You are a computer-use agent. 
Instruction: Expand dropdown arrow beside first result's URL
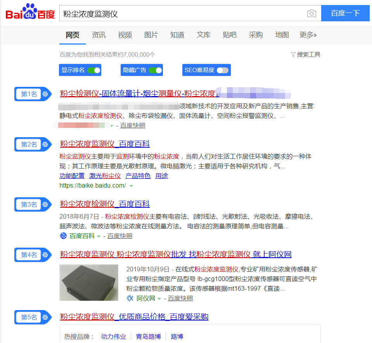pyautogui.click(x=112, y=126)
